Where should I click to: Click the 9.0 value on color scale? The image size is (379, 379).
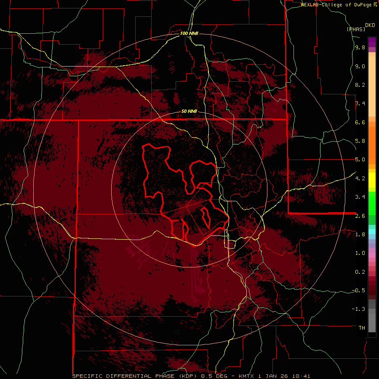point(360,66)
